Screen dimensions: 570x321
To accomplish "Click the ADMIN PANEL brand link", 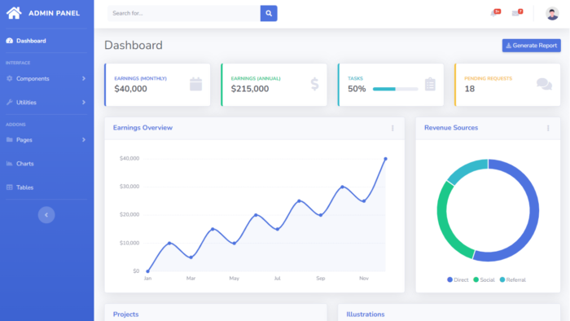I will (55, 14).
